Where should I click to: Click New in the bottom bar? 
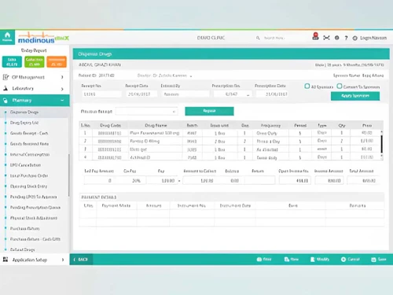292,260
